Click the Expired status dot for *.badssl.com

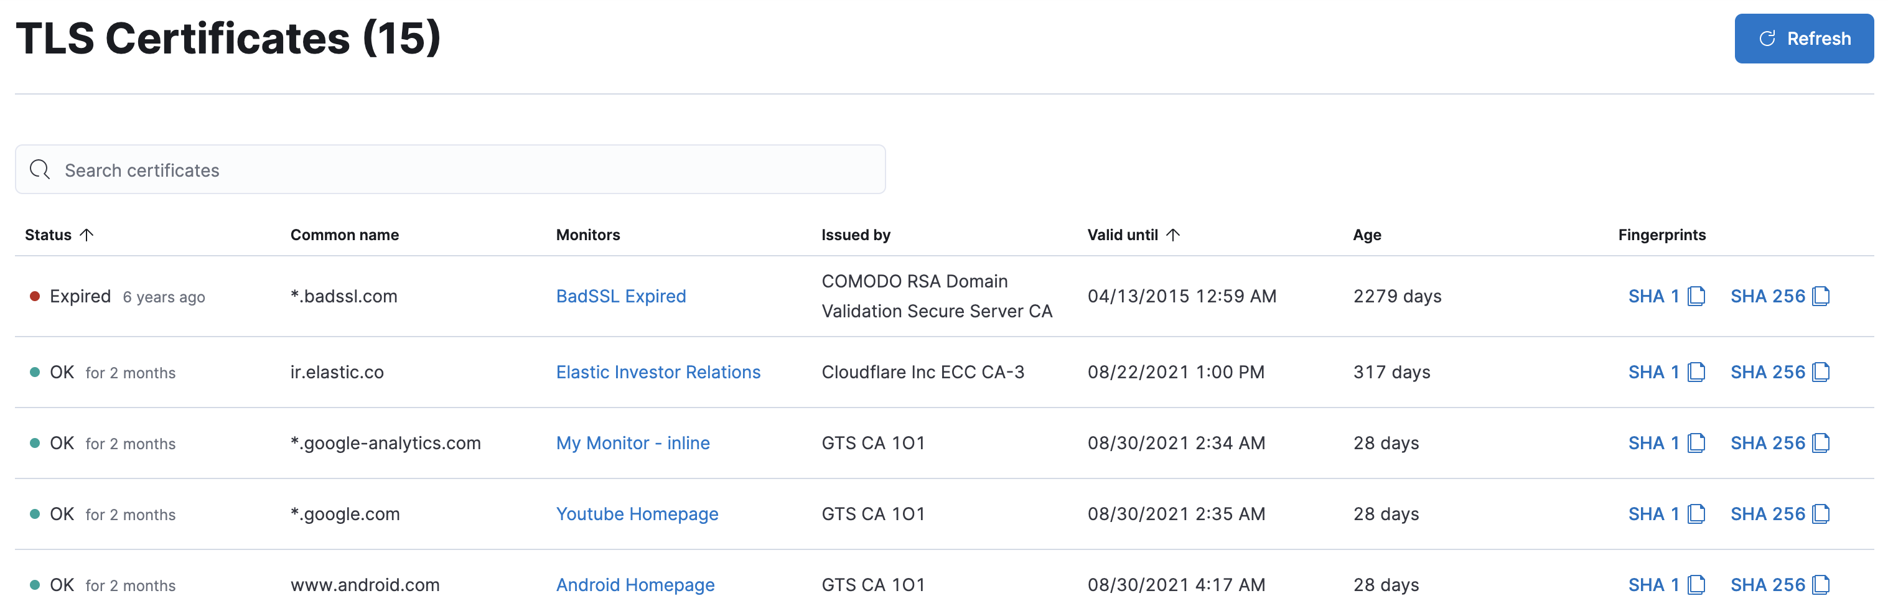click(x=34, y=296)
